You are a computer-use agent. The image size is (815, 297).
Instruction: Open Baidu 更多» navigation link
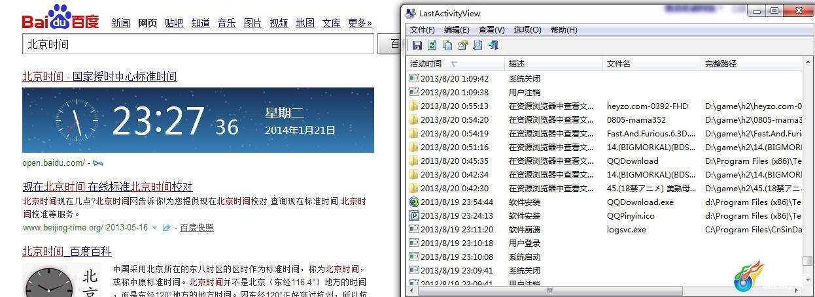pyautogui.click(x=360, y=23)
